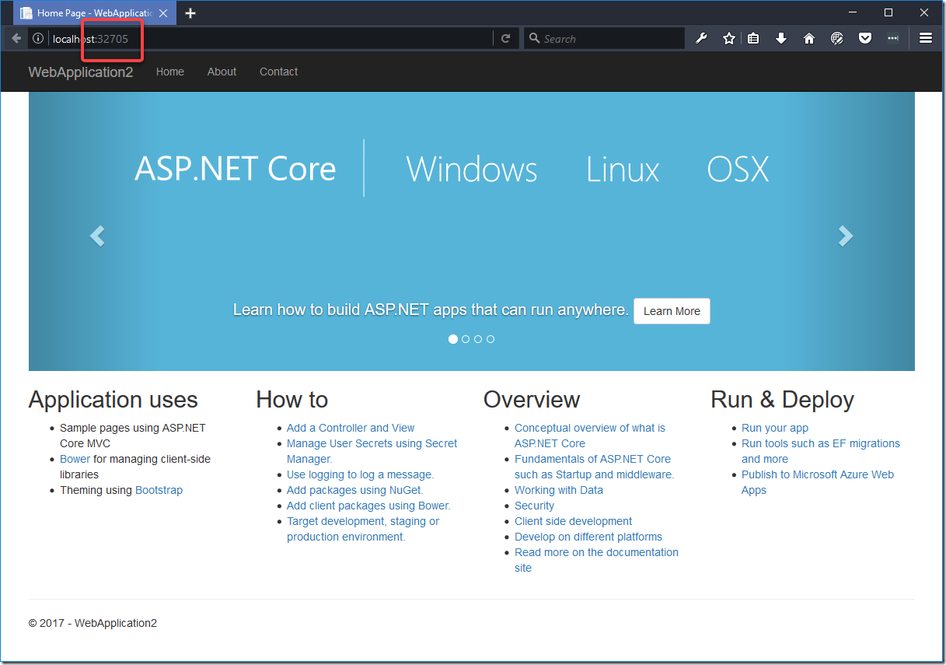Image resolution: width=946 pixels, height=665 pixels.
Task: Open 'Add packages using NuGet' link
Action: pos(354,490)
